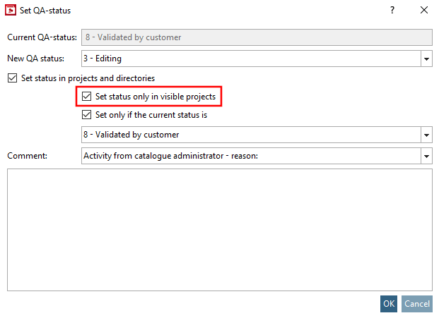Screen dimensions: 439x318
Task: Uncheck Set status only in visible projects
Action: click(x=87, y=96)
